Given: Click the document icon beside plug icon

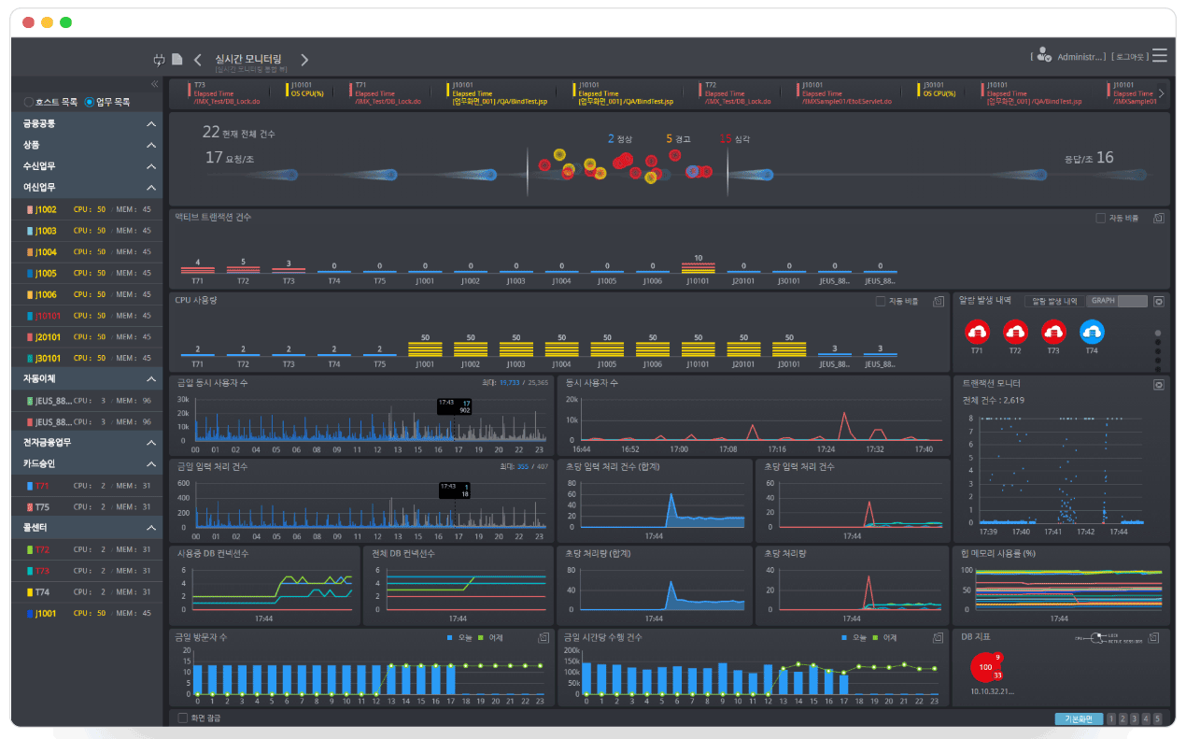Looking at the screenshot, I should coord(177,60).
